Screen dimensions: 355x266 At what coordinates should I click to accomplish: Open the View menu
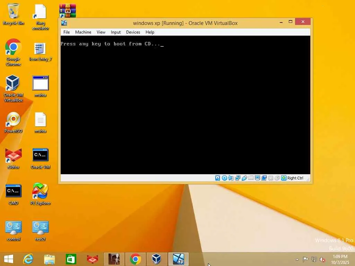click(x=101, y=32)
